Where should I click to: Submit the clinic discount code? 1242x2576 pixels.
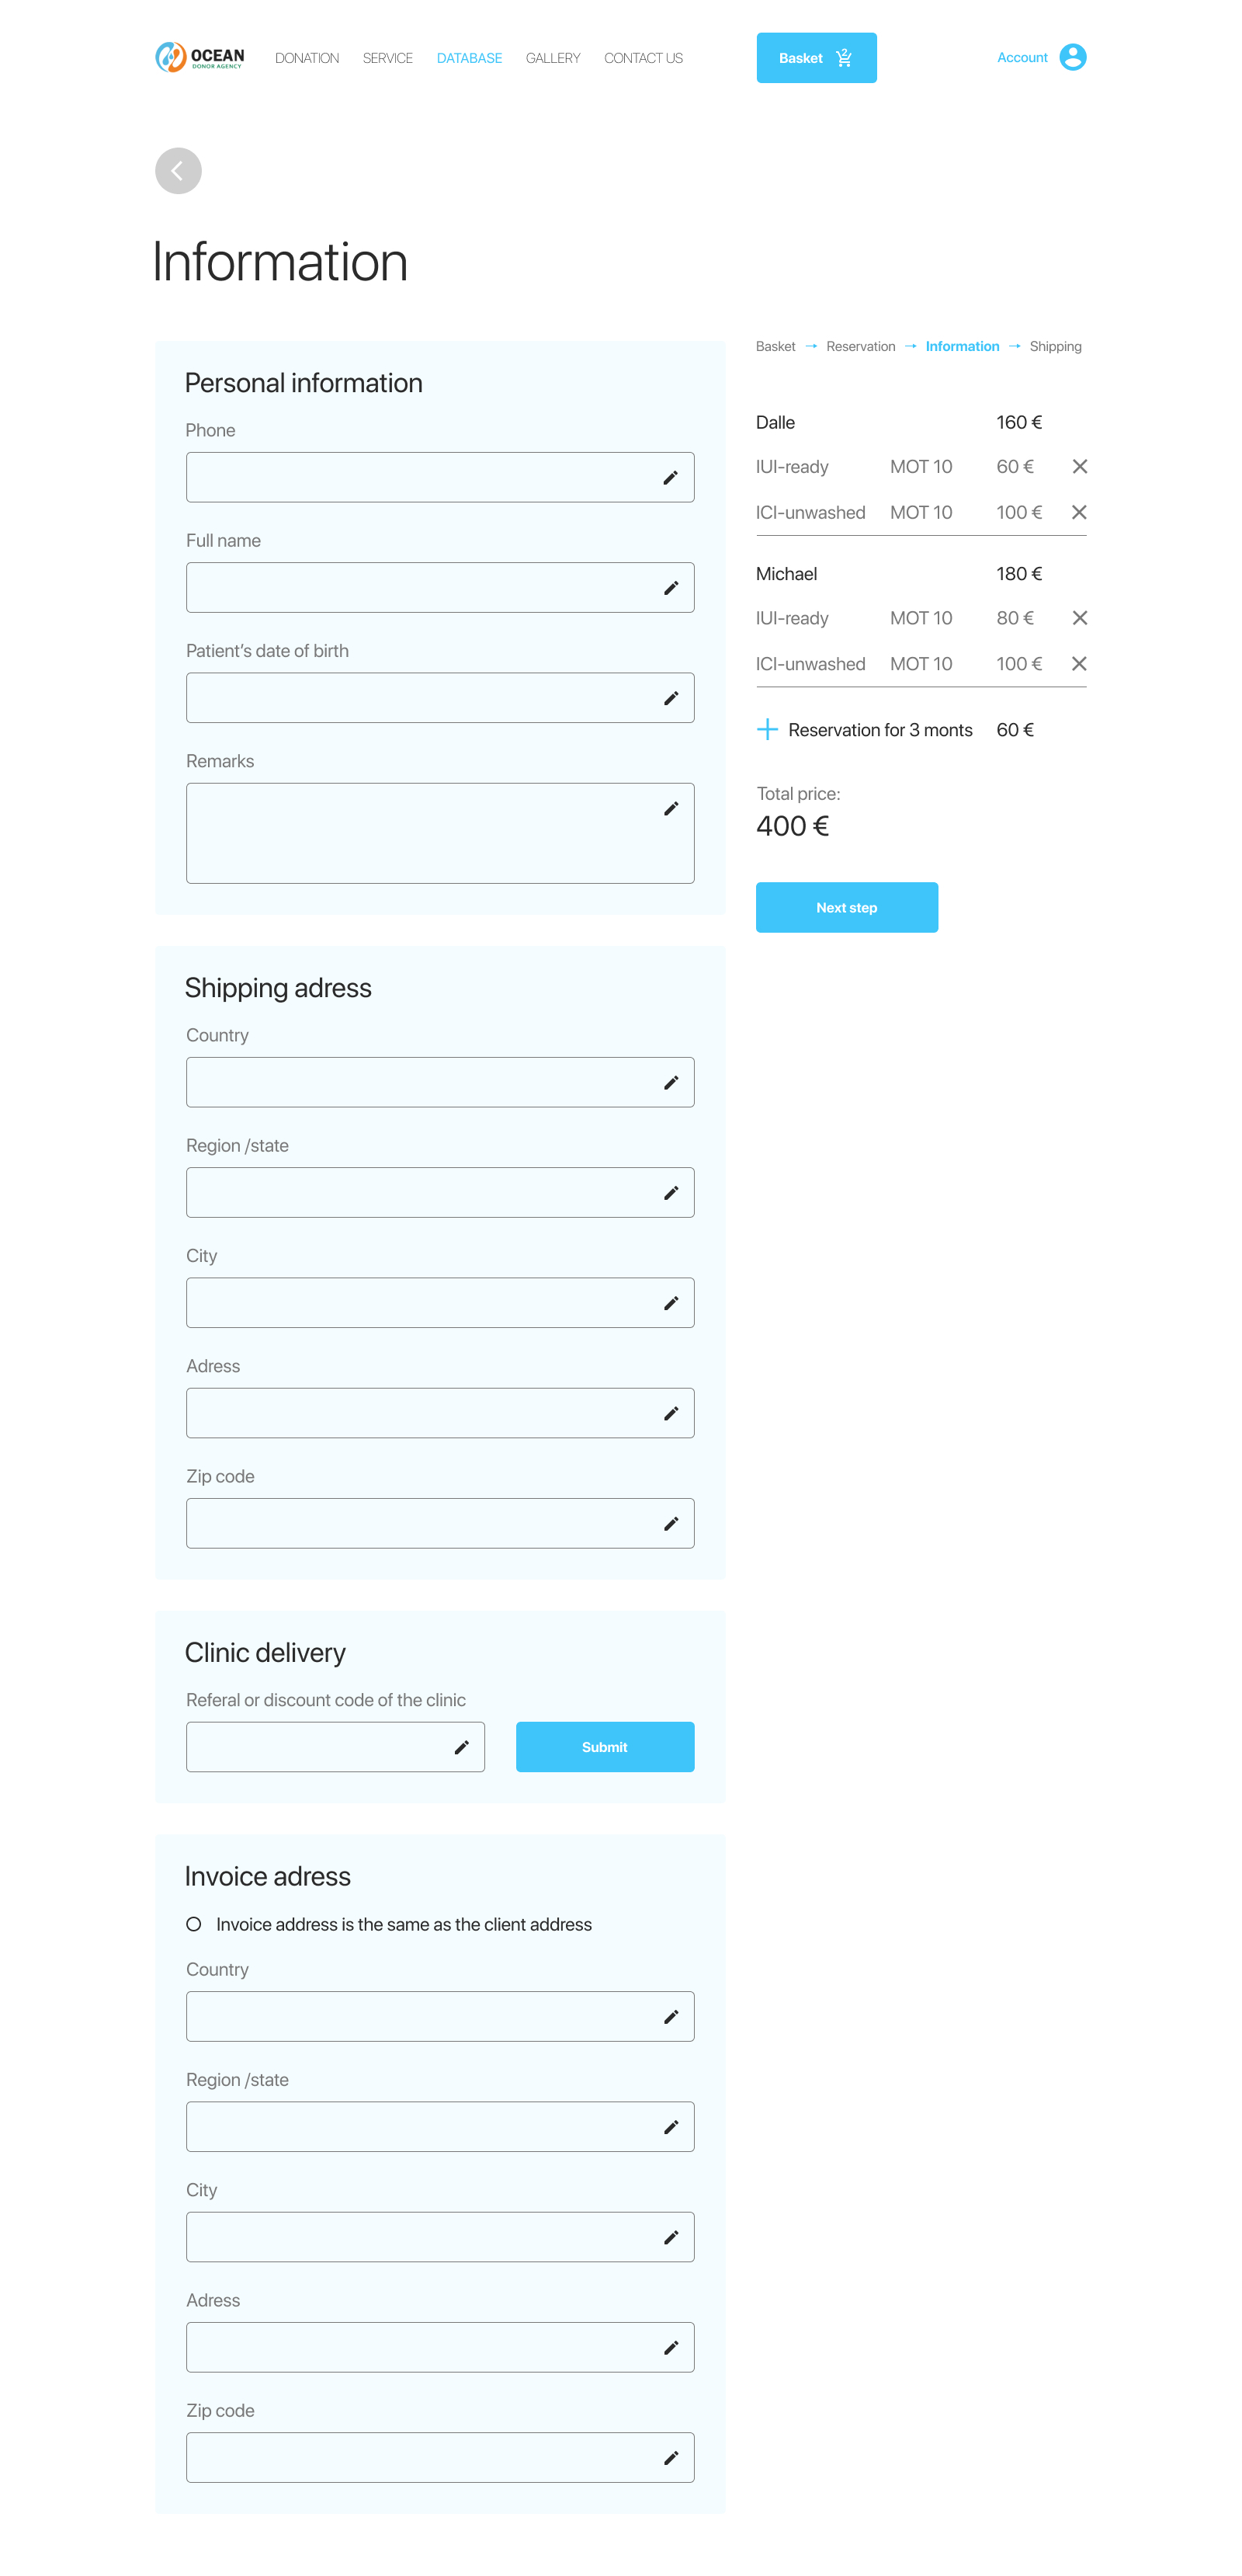[x=605, y=1747]
